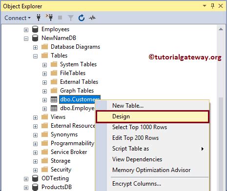Viewport: 227px width, 191px height.
Task: Click the Security folder icon
Action: coord(44,170)
